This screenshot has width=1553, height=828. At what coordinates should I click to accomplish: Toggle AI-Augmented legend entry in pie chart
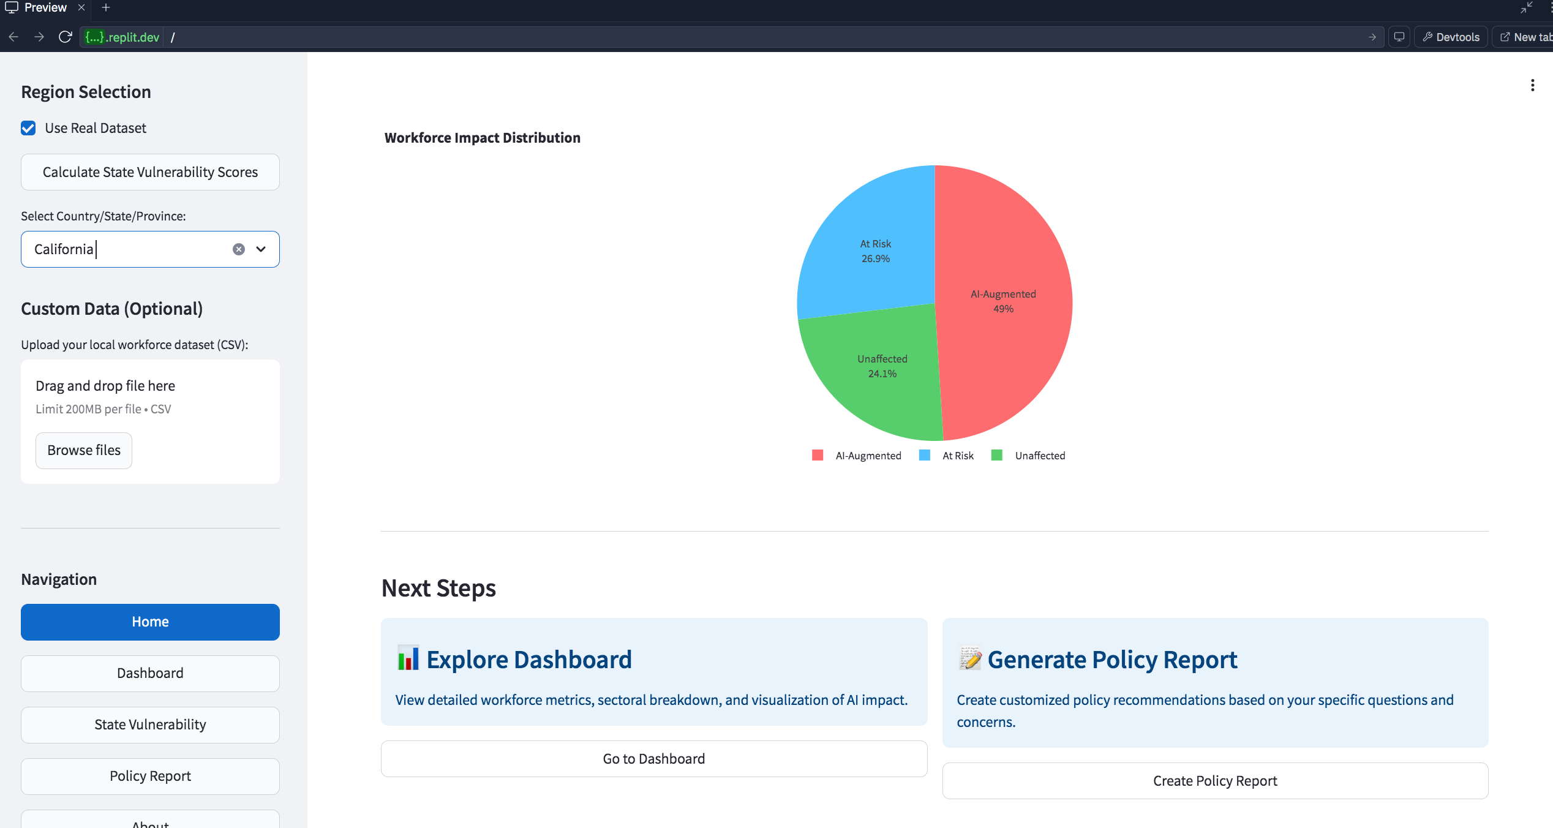pos(867,456)
